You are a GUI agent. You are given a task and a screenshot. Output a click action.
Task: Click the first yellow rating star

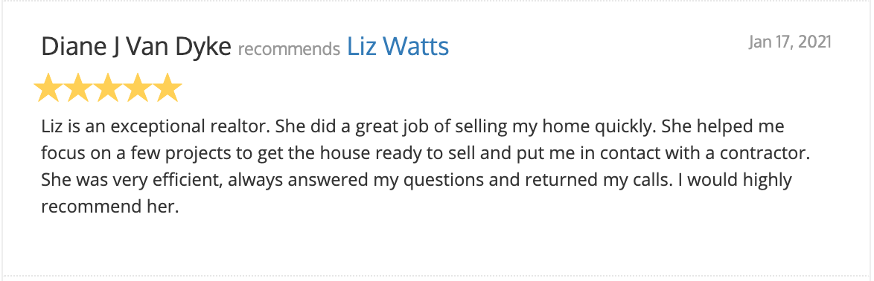pyautogui.click(x=48, y=88)
